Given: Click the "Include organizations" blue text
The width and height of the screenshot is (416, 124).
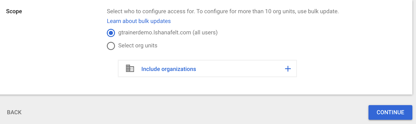Looking at the screenshot, I should (x=168, y=69).
